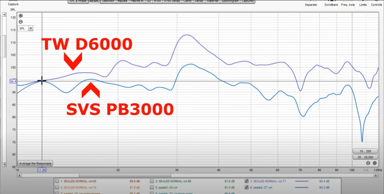The width and height of the screenshot is (384, 194).
Task: Set frequency range with 20 .. 20,000 button
Action: click(365, 157)
